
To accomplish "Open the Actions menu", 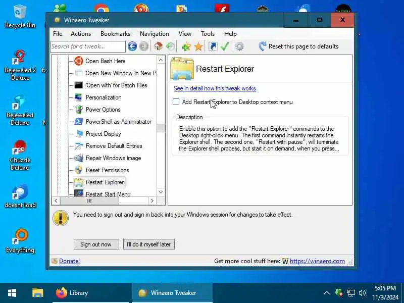I will point(81,34).
